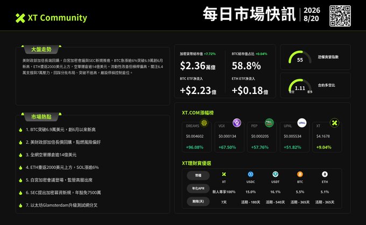Click the fear and greed gauge showing 55
Image resolution: width=366 pixels, height=225 pixels.
[x=300, y=57]
